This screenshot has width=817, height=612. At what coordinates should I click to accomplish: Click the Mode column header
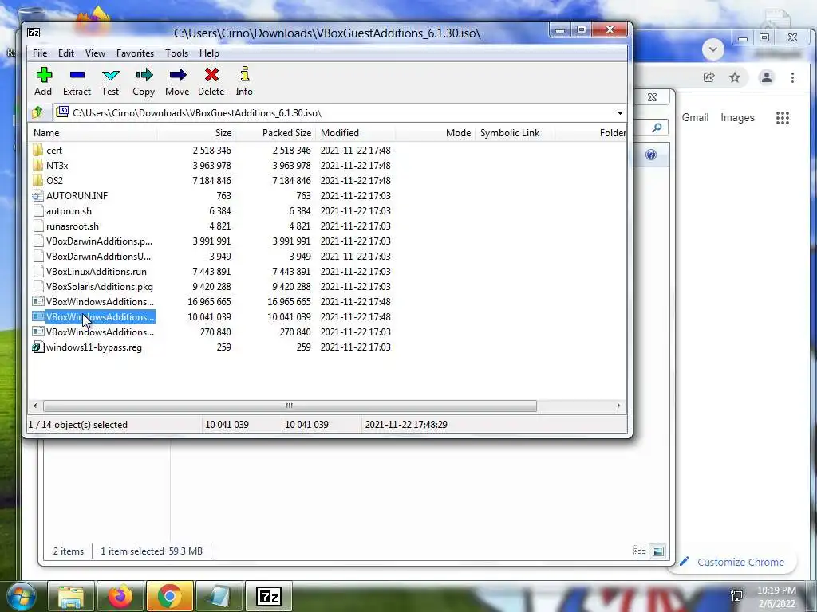tap(435, 133)
